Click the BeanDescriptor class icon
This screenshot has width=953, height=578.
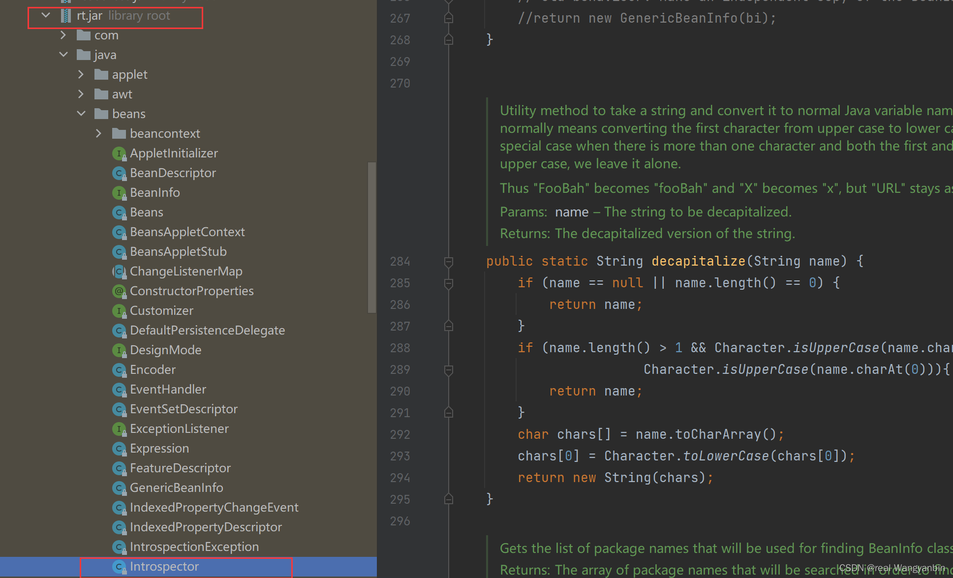(x=119, y=173)
